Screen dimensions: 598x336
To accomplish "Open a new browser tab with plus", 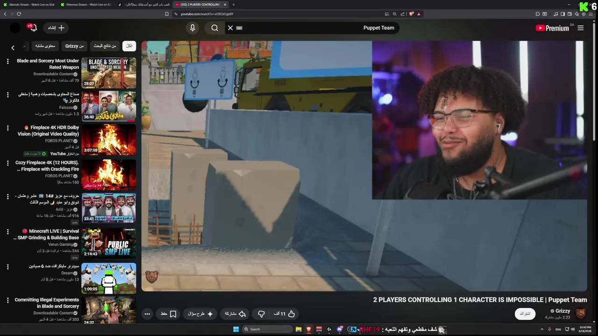I will coord(234,5).
